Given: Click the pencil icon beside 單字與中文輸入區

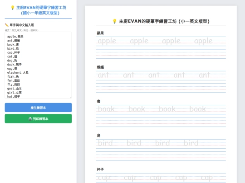Looking at the screenshot, I should (6, 25).
